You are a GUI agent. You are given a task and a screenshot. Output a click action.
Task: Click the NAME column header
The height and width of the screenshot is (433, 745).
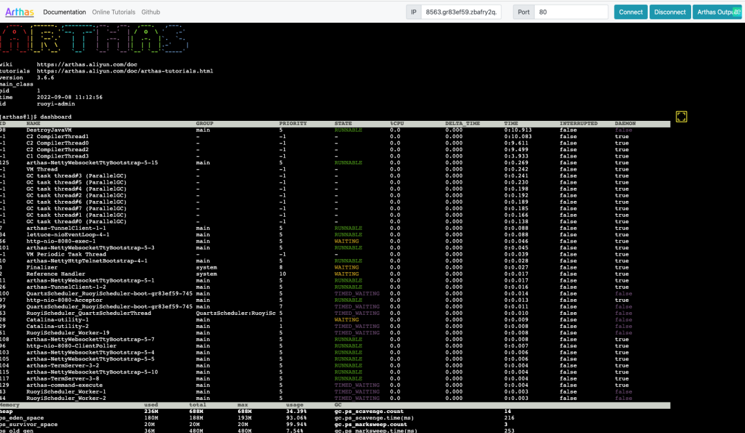tap(33, 123)
